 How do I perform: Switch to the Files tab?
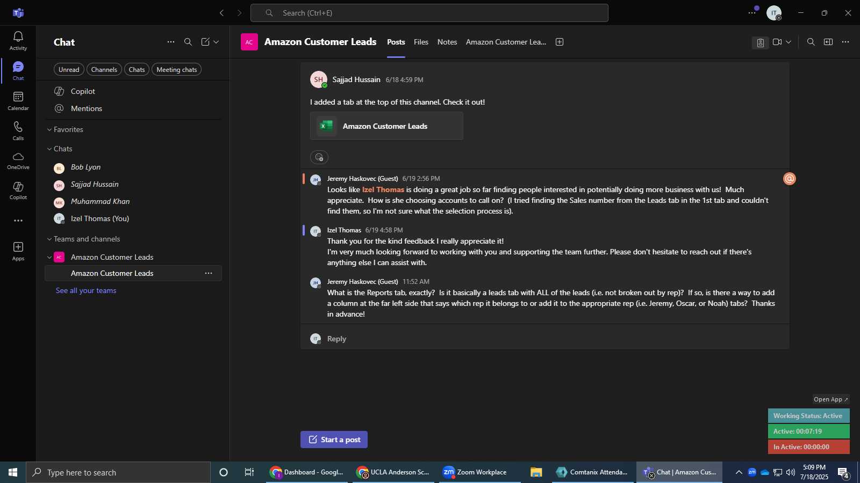pos(421,42)
